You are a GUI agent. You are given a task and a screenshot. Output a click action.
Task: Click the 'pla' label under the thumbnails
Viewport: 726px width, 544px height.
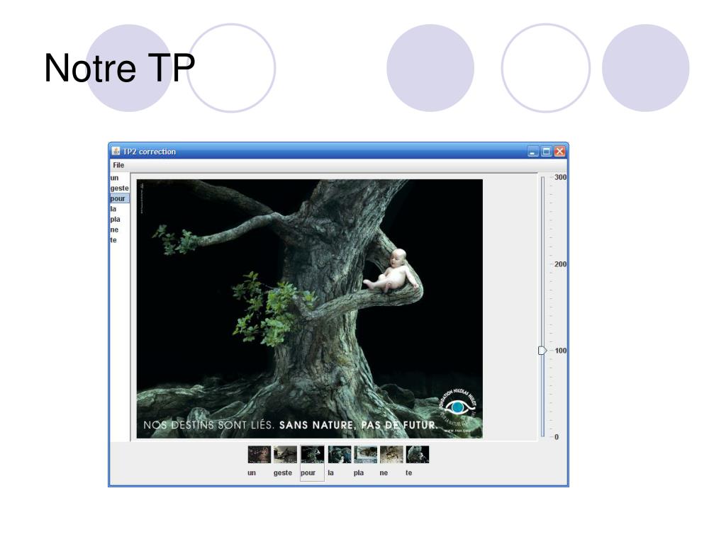(359, 472)
